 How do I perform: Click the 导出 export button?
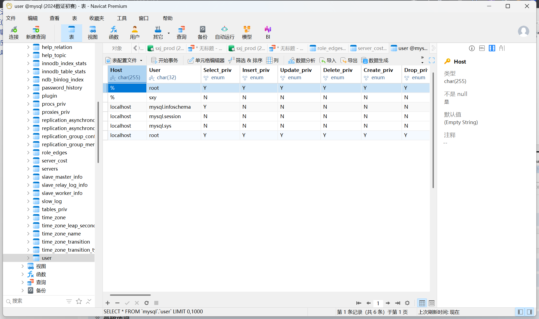click(349, 60)
